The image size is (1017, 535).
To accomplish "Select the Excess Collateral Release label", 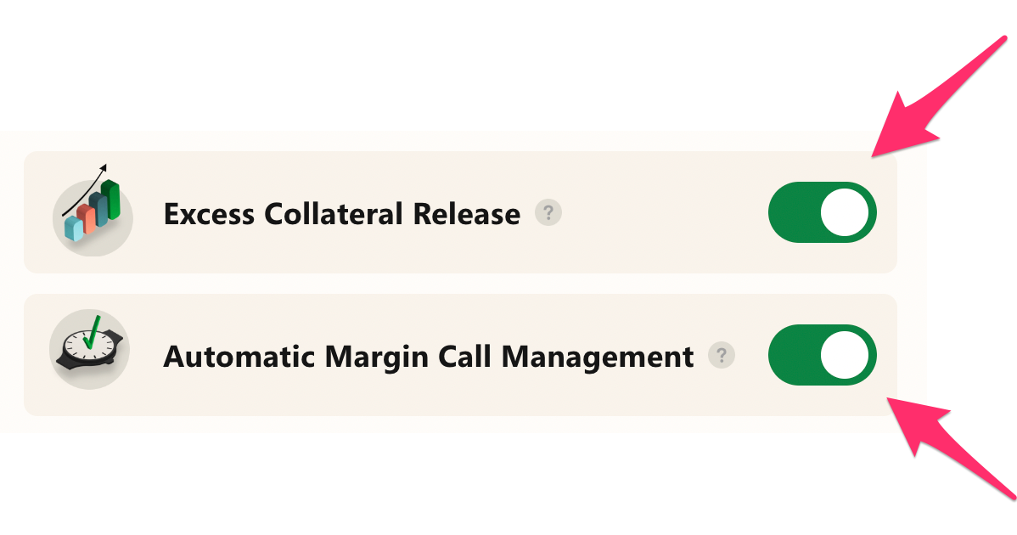I will tap(342, 214).
